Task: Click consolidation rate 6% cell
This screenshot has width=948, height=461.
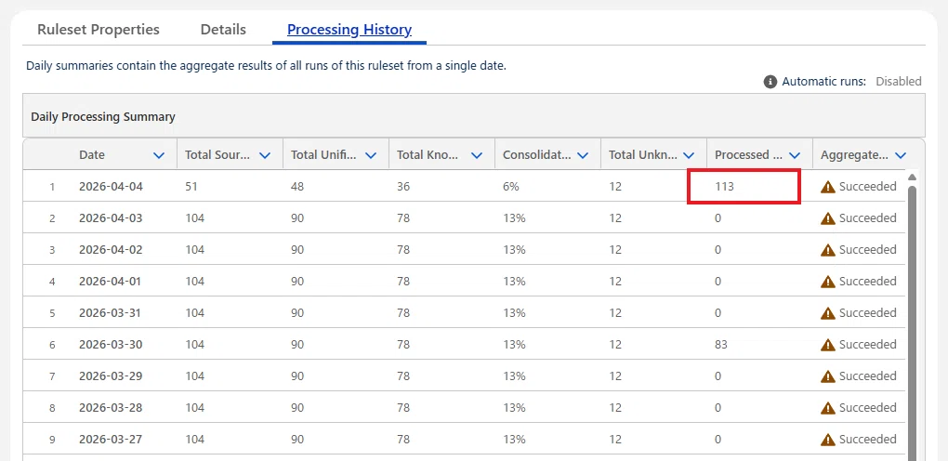Action: 511,186
